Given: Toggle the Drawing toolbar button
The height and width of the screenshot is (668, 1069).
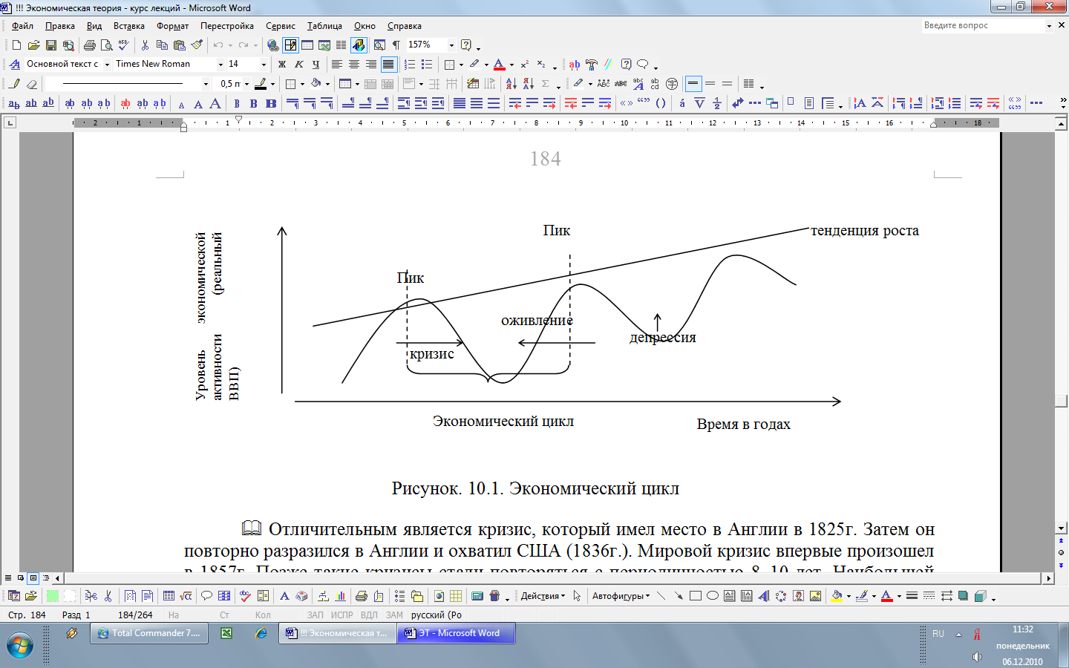Looking at the screenshot, I should click(x=359, y=45).
